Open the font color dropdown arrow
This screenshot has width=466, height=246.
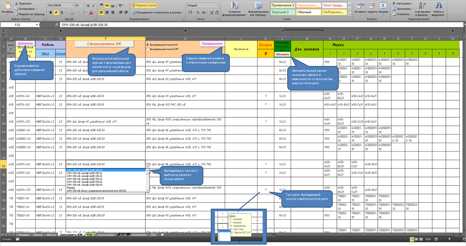(95, 13)
